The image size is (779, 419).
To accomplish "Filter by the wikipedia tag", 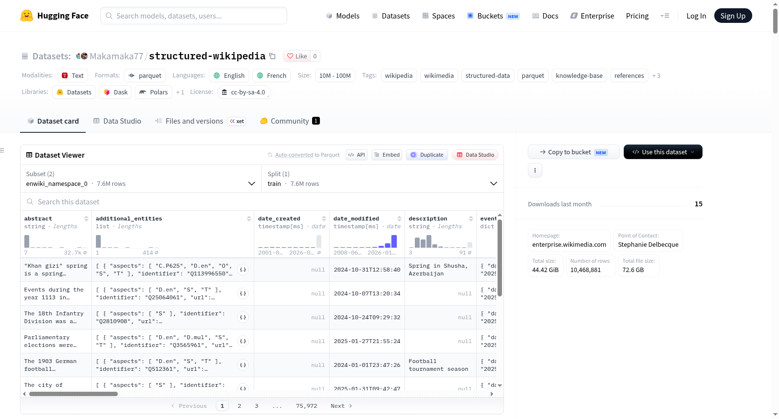I will 399,75.
